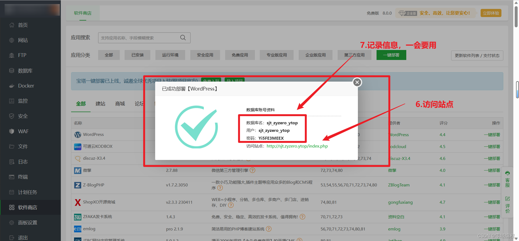Click the 网站 globe icon in sidebar
The height and width of the screenshot is (241, 519).
[x=12, y=40]
